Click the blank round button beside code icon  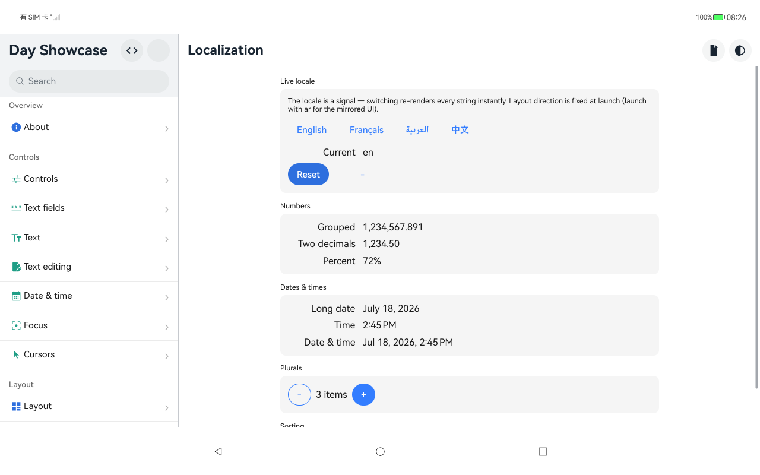pyautogui.click(x=159, y=50)
